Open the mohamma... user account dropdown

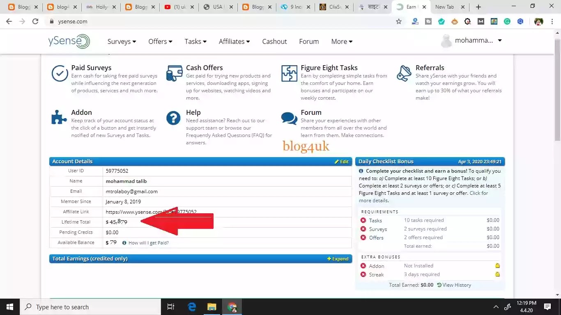471,41
